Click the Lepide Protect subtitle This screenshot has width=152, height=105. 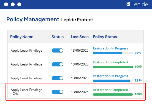point(77,20)
